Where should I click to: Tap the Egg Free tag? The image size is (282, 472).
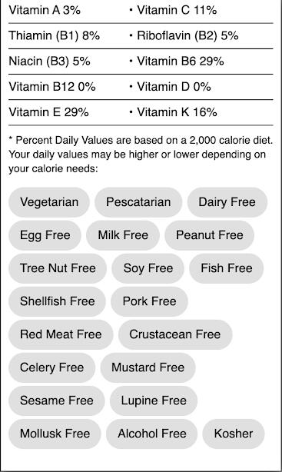click(x=45, y=235)
